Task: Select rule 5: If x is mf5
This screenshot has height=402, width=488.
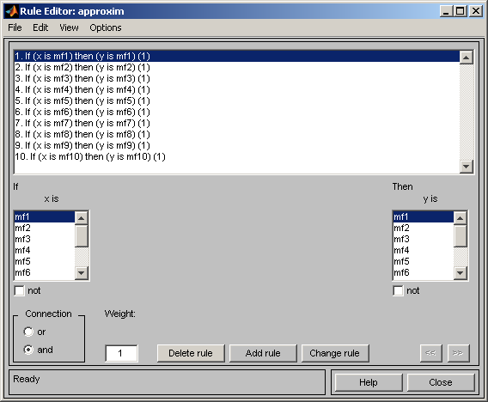Action: [237, 101]
